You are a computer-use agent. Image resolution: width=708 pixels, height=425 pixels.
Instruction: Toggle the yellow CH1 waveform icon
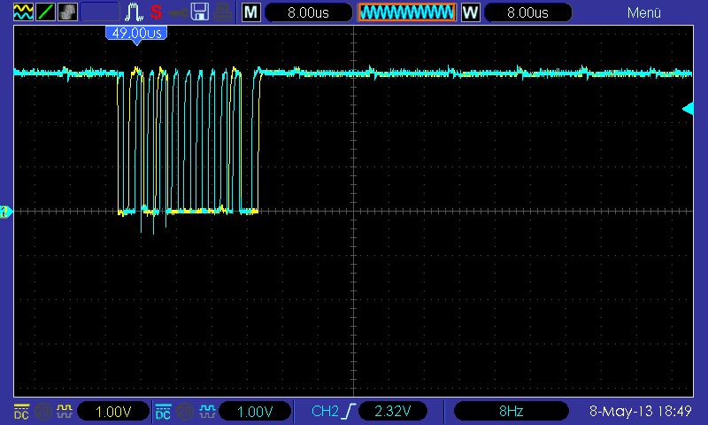point(64,411)
